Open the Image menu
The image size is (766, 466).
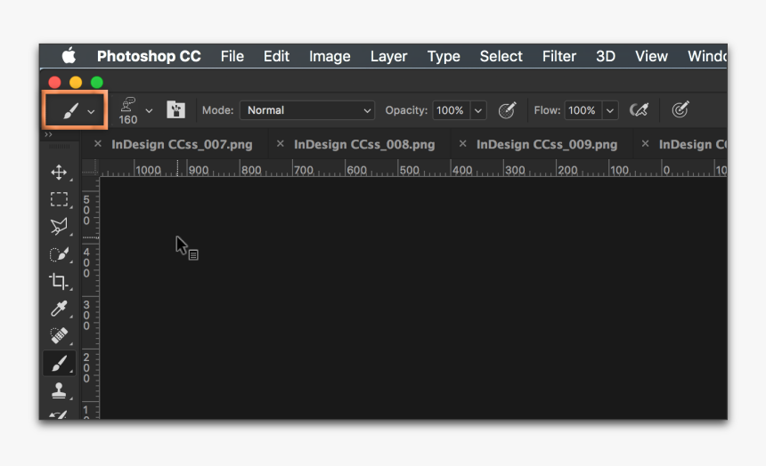[330, 57]
